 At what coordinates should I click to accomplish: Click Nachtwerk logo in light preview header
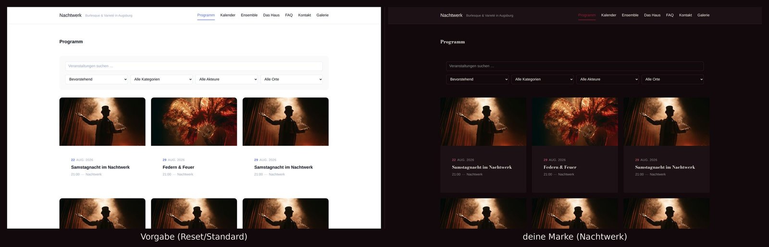70,15
